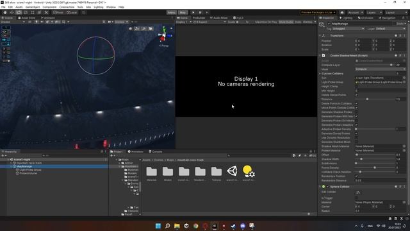Open the Display 1 dropdown in Game view
Screen dimensions: 410x231
coord(184,22)
